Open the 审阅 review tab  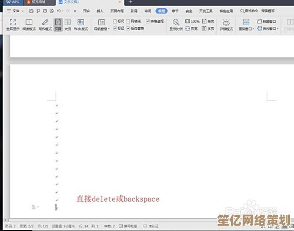(148, 11)
